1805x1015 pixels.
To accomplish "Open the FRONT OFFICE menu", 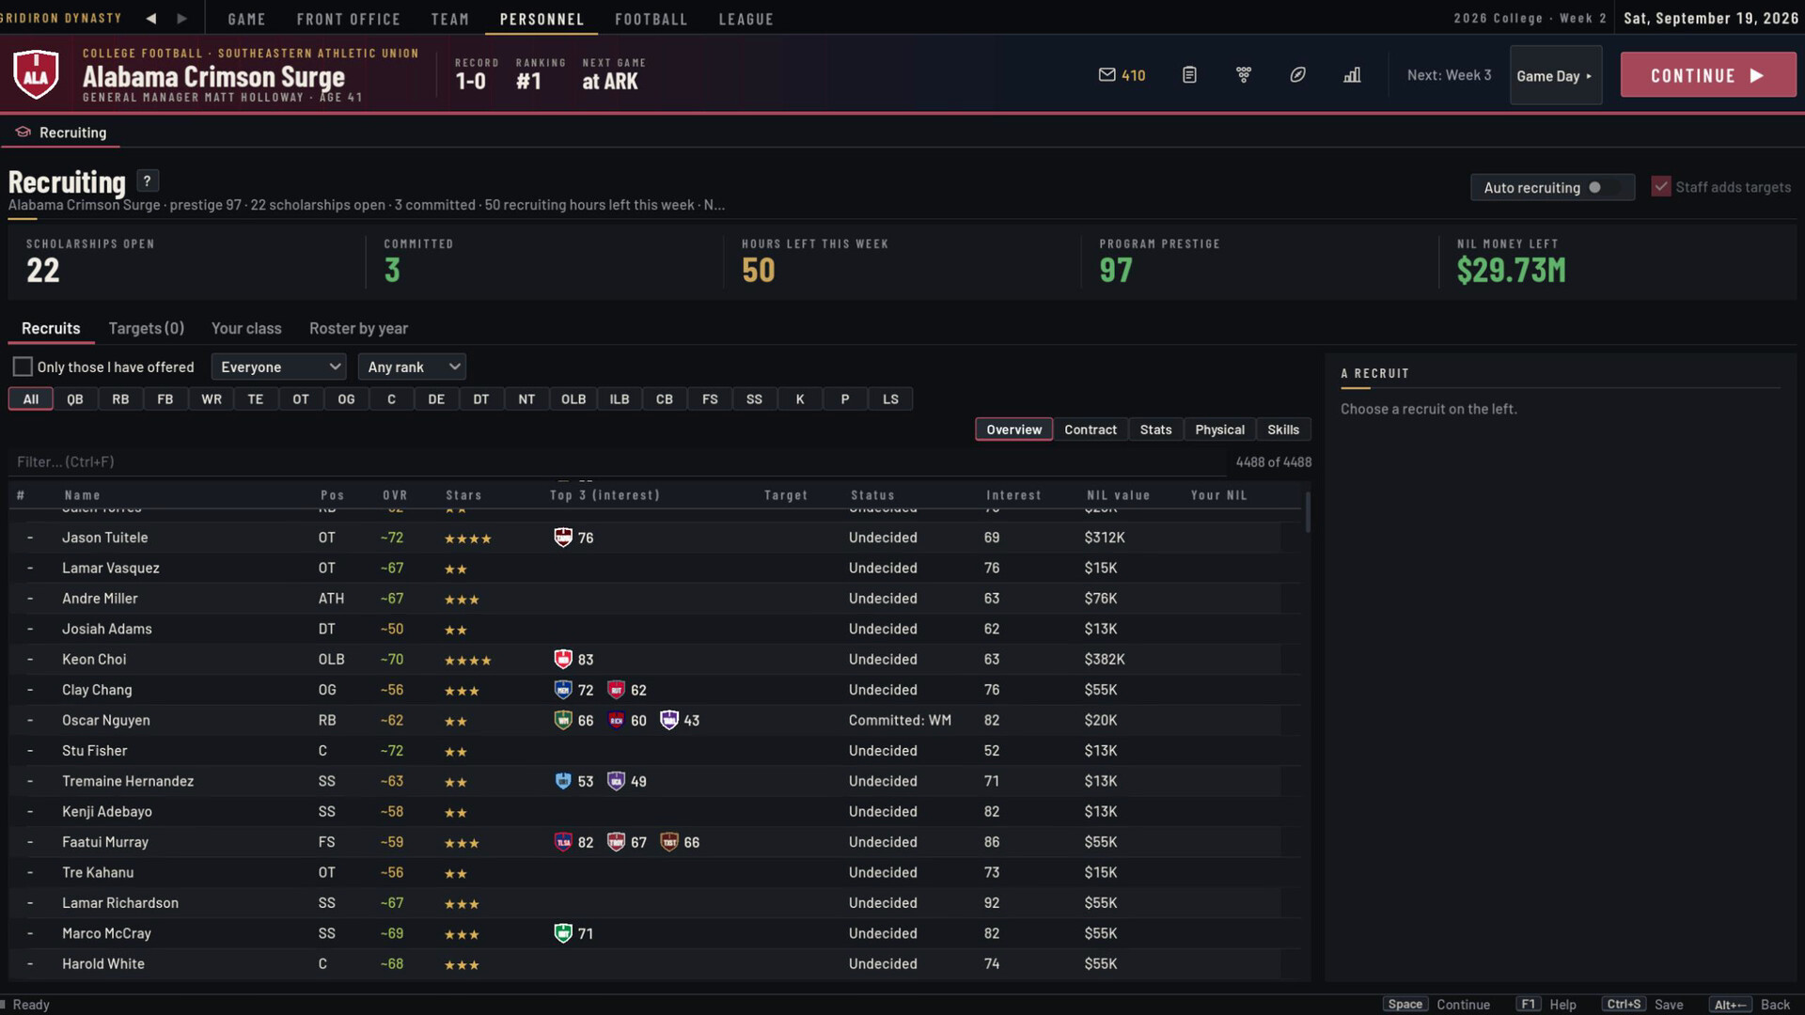I will click(348, 19).
